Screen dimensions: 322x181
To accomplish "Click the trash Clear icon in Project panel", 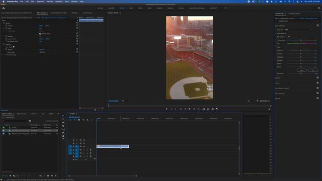I will pyautogui.click(x=56, y=176).
